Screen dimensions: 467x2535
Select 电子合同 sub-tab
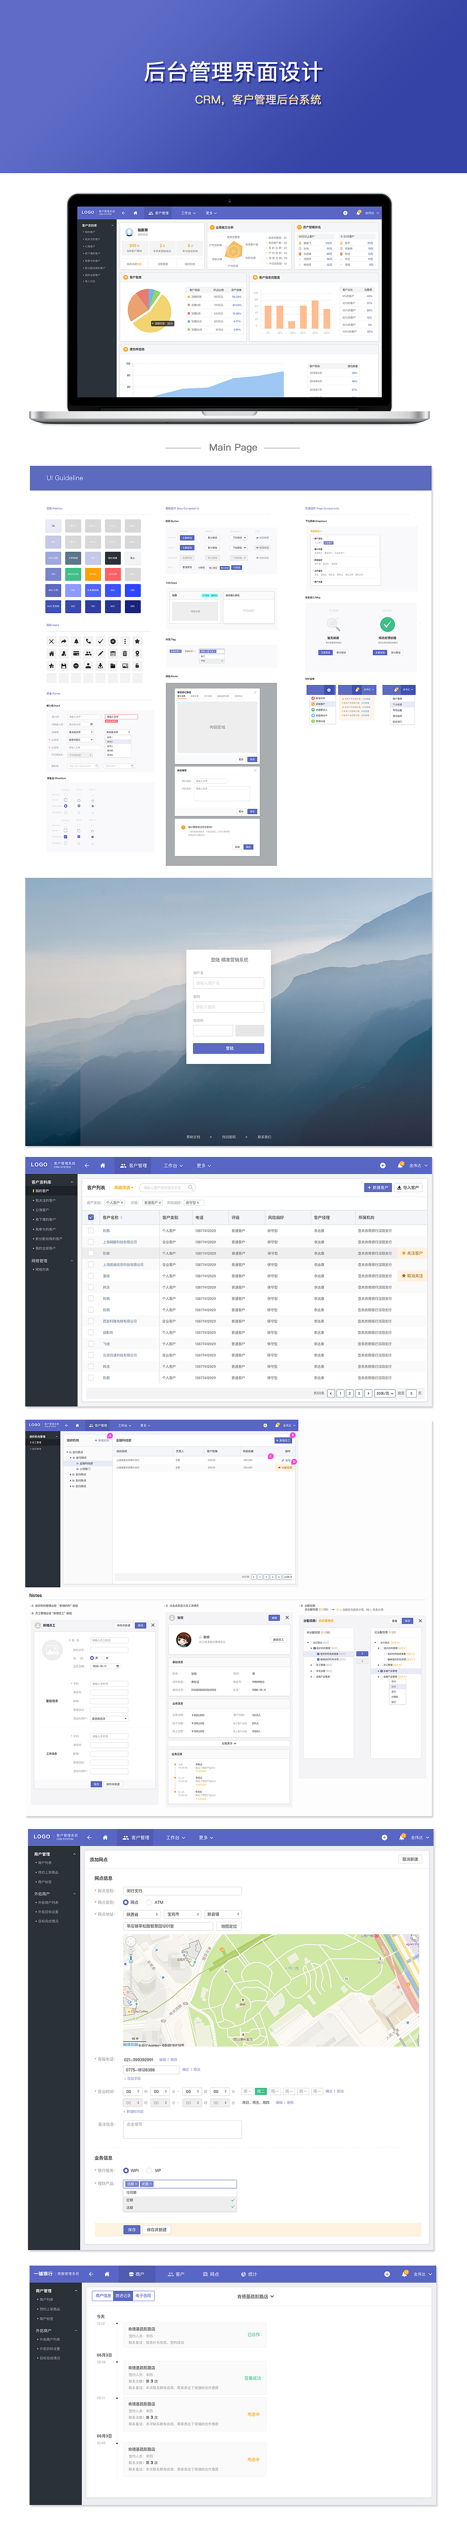pos(144,2296)
